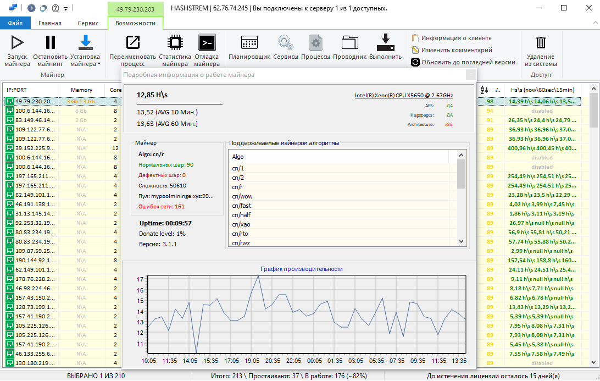Sort by Hs\s (now\60sec\15min) column
600x381 pixels.
[x=543, y=90]
